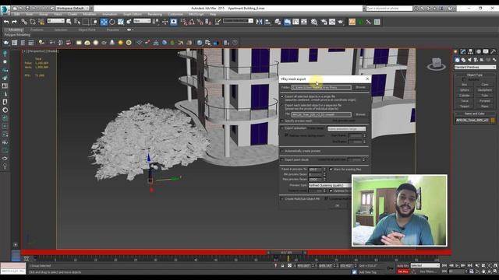
Task: Select the Cameras category icon
Action: click(x=476, y=60)
